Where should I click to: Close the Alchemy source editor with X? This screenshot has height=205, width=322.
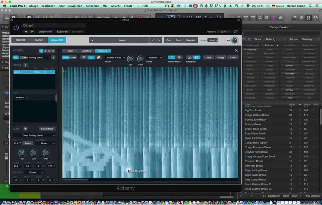[236, 51]
